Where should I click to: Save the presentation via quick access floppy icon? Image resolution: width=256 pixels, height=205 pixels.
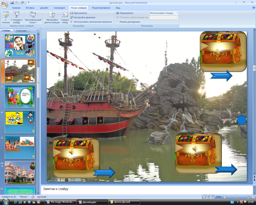coord(12,3)
